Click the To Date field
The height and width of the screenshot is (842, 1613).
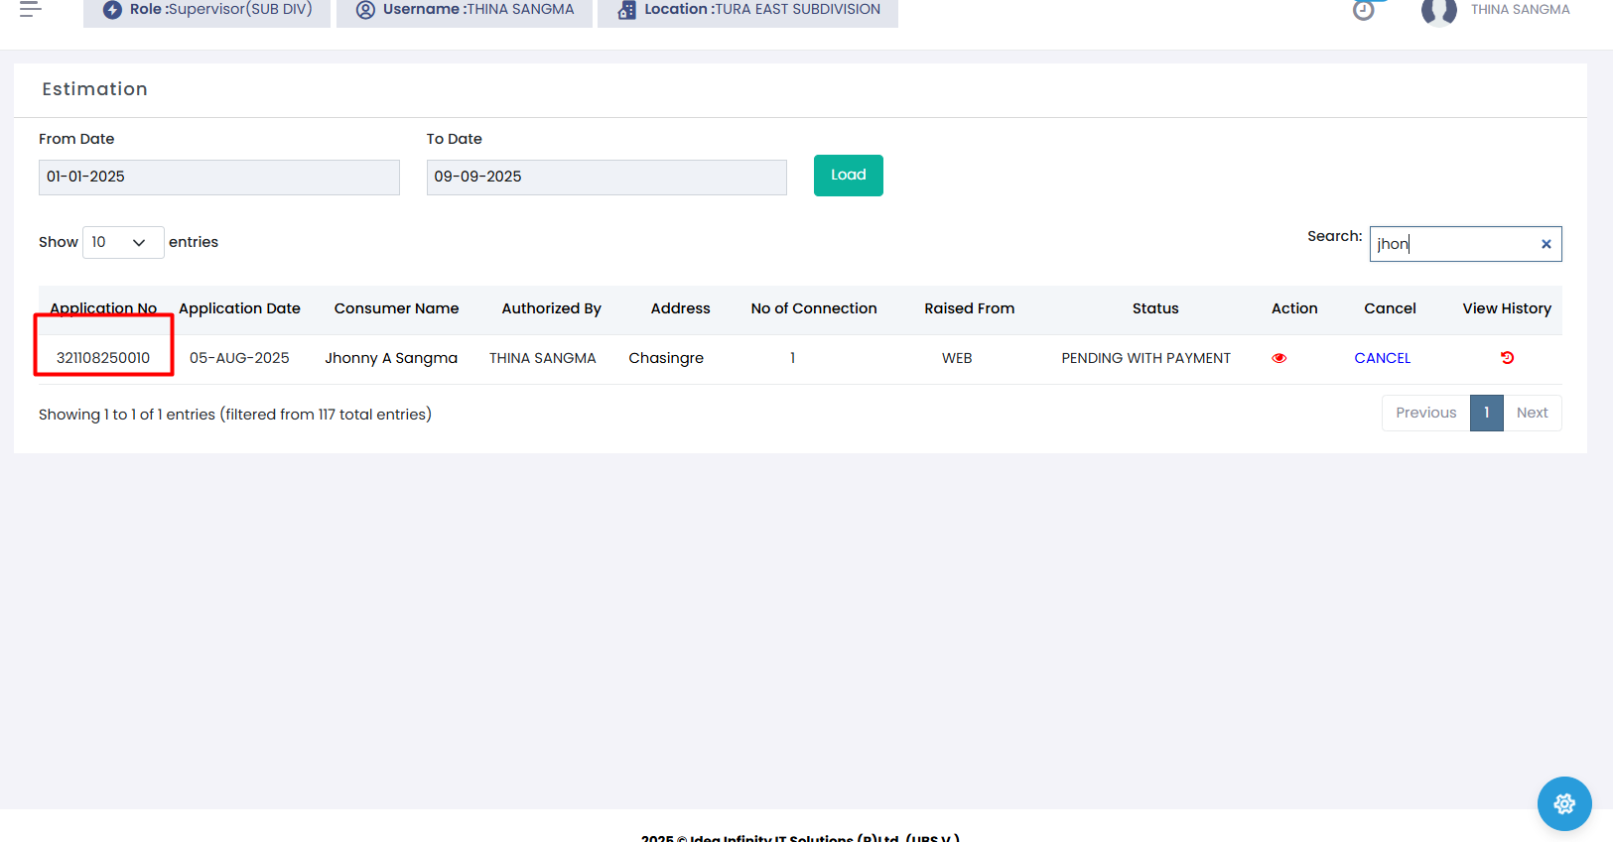click(x=605, y=177)
